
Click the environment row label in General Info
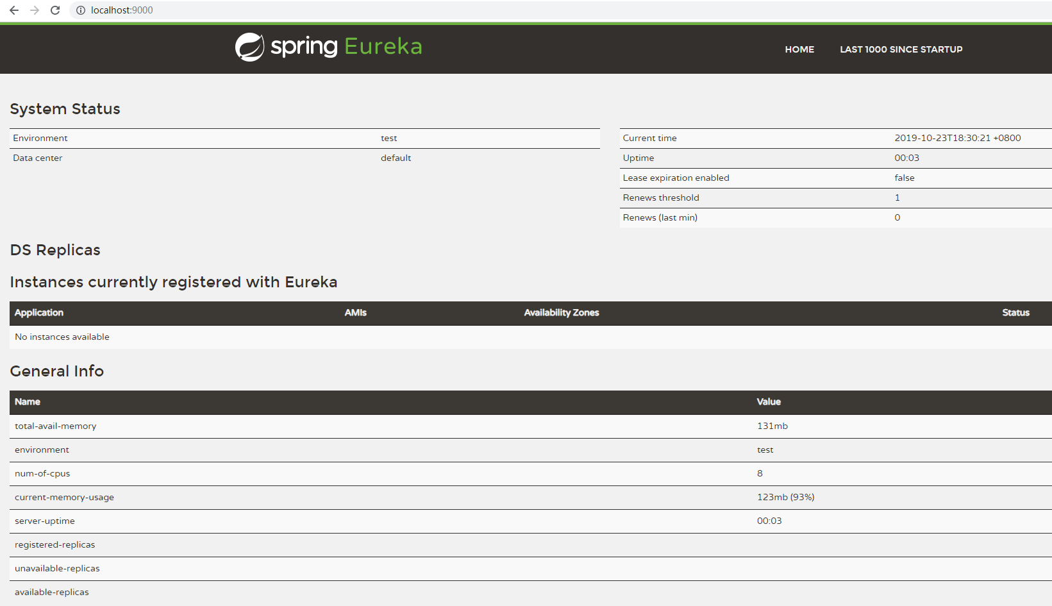tap(42, 450)
